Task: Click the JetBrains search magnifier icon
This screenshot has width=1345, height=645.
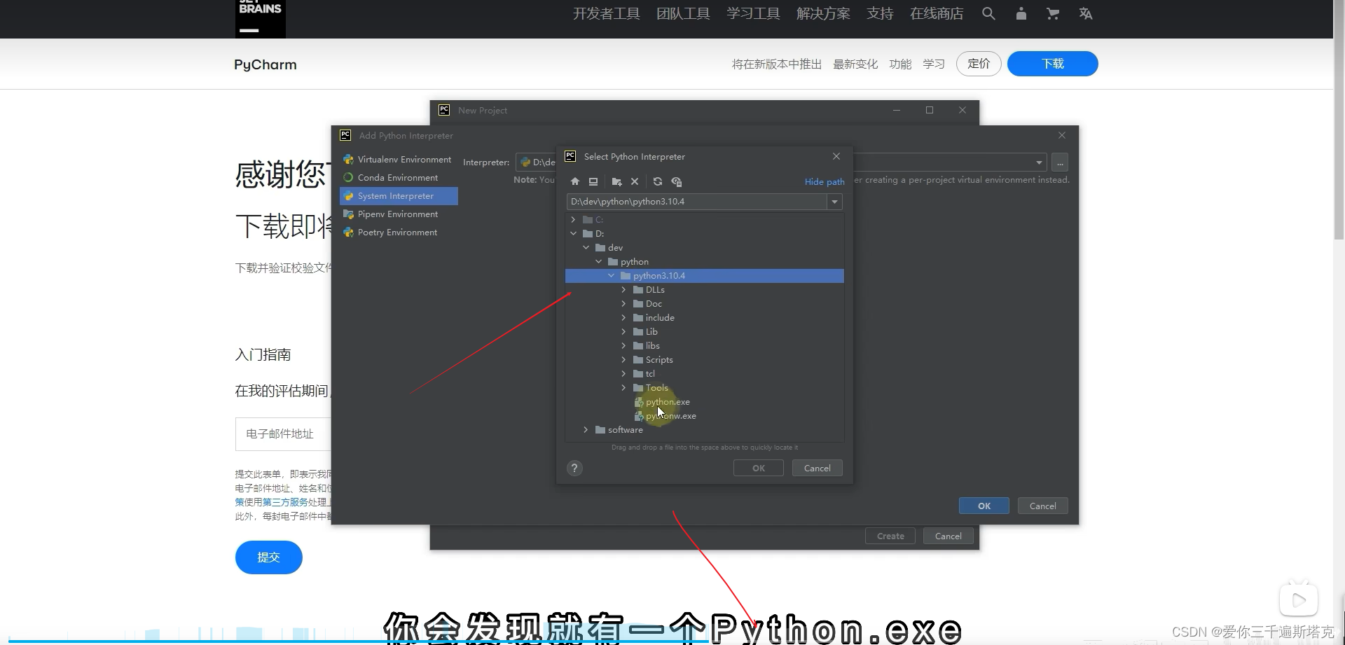Action: [988, 13]
